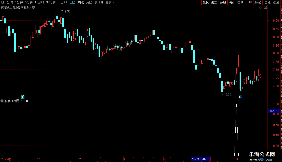
Task: Click the 财 marker icon below the candles
Action: point(240,97)
